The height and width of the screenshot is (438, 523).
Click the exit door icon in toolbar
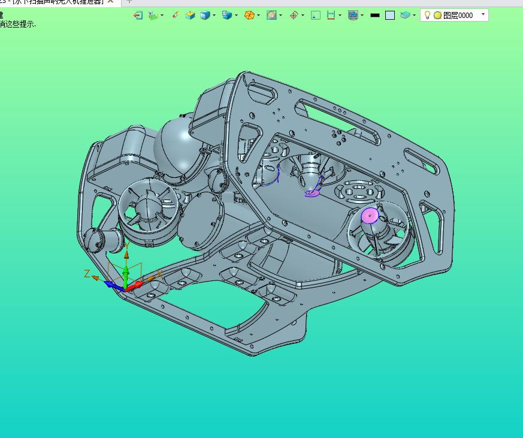[x=138, y=15]
